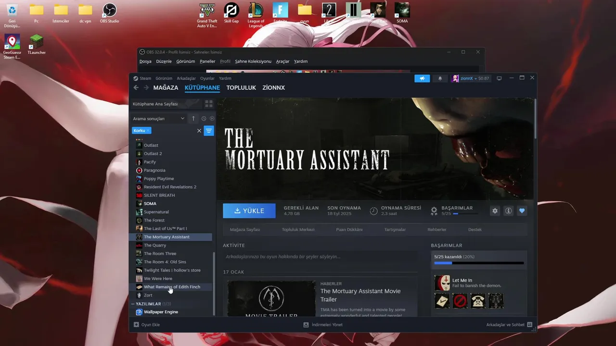Open the Mağaza Sayfası link
Screen dimensions: 616x346
click(245, 229)
